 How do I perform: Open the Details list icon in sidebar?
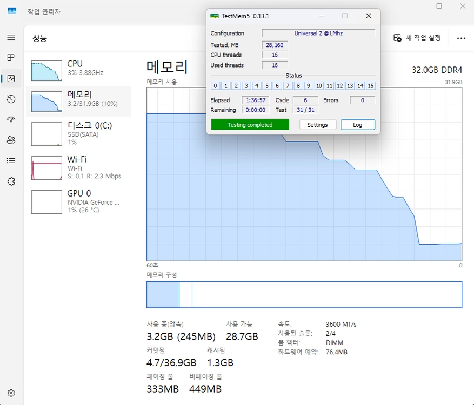pos(11,161)
